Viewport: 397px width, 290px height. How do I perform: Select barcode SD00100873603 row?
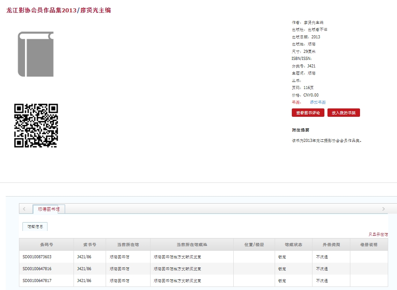click(x=37, y=257)
